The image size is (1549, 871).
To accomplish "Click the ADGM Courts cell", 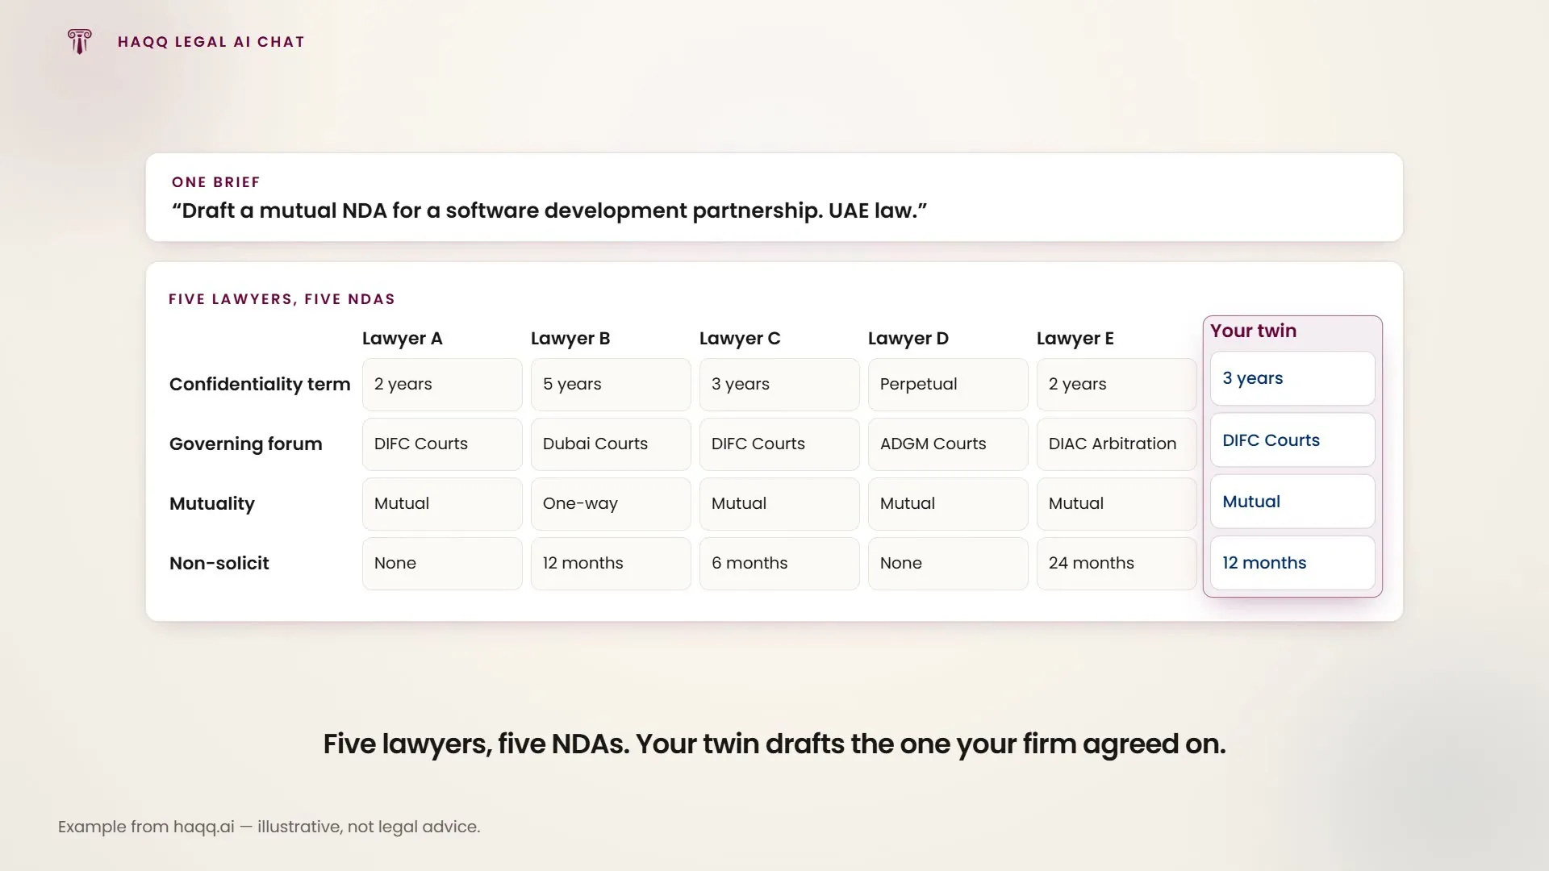I will click(x=948, y=444).
